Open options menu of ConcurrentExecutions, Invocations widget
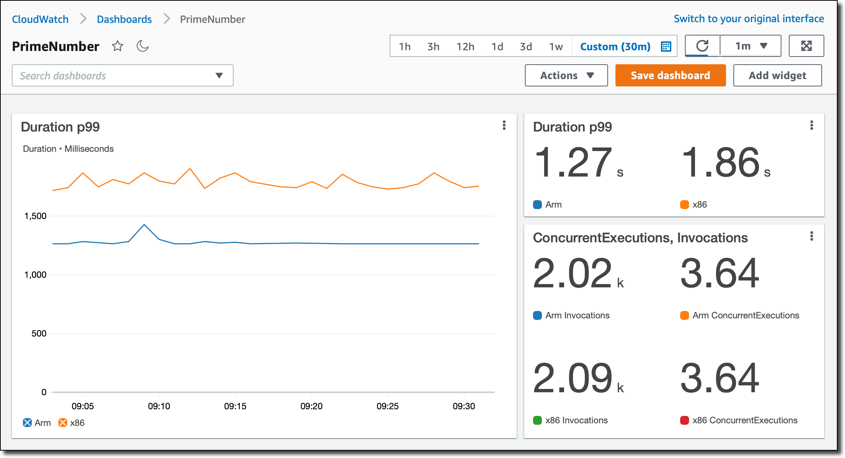845x458 pixels. 811,236
